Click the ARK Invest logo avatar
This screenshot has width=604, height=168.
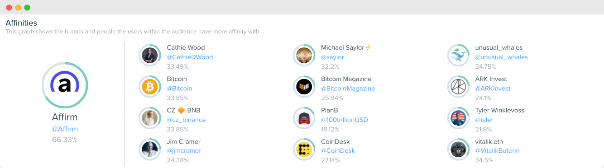point(458,87)
